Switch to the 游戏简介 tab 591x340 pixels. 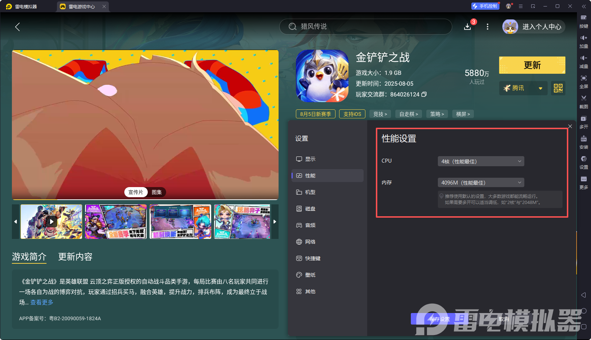pos(29,257)
